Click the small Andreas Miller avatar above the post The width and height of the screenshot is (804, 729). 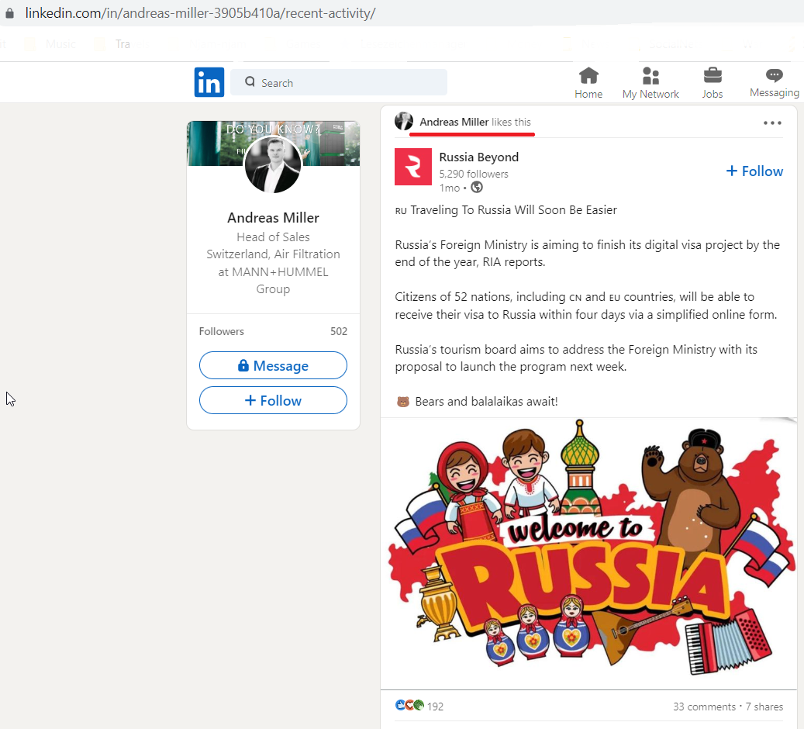coord(404,122)
